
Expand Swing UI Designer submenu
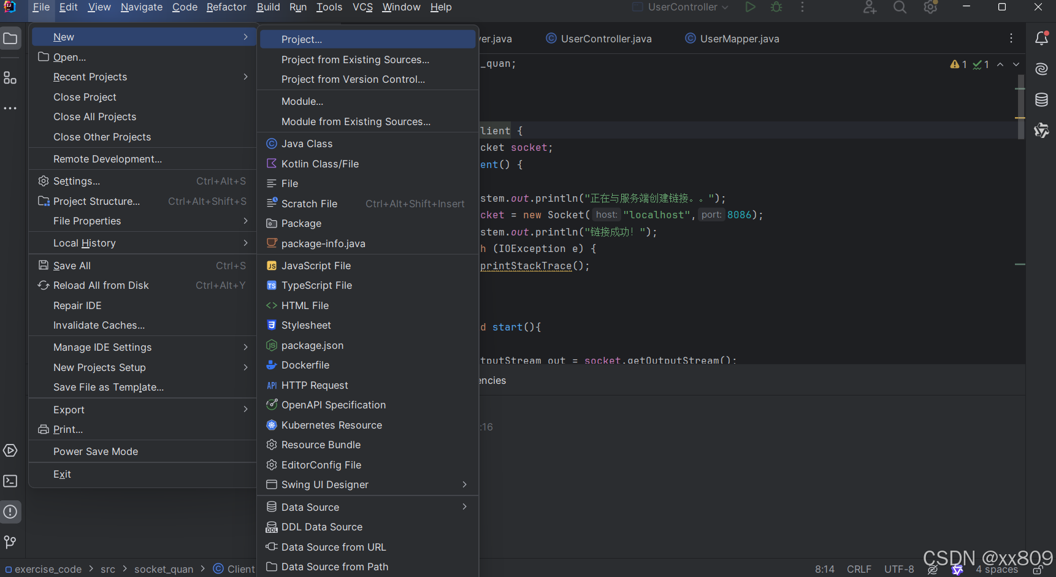pyautogui.click(x=367, y=484)
